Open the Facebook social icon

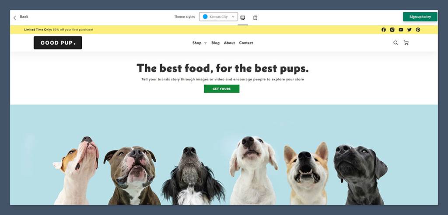(384, 30)
